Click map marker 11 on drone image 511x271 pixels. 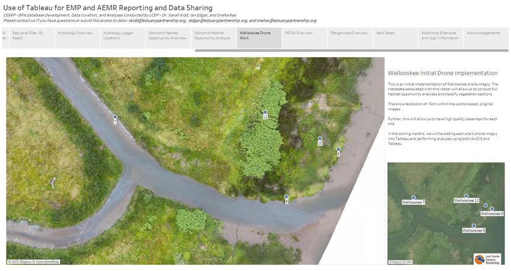[265, 113]
